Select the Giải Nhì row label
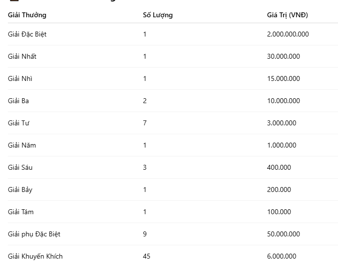This screenshot has height=266, width=338. (x=20, y=78)
